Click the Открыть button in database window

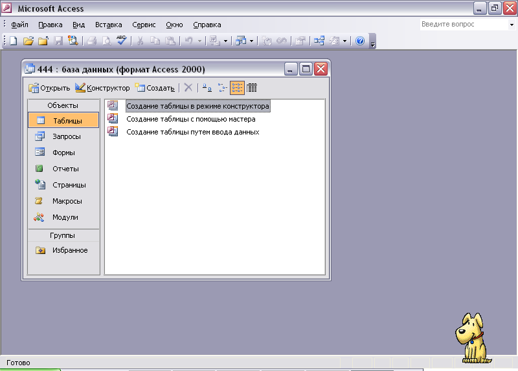pos(49,88)
